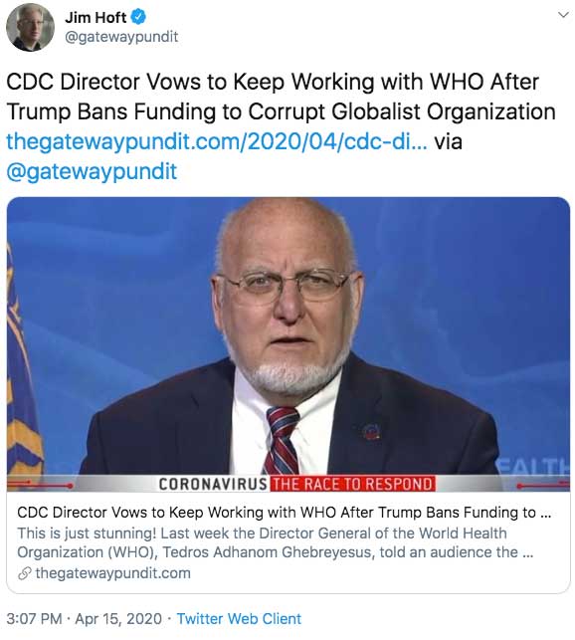Image resolution: width=575 pixels, height=640 pixels.
Task: Click the blue verified badge
Action: pos(138,18)
